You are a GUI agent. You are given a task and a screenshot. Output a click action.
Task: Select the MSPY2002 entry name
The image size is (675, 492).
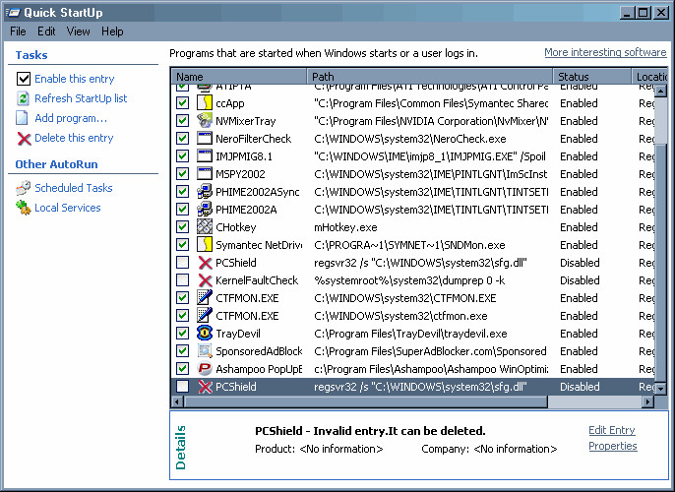coord(240,174)
